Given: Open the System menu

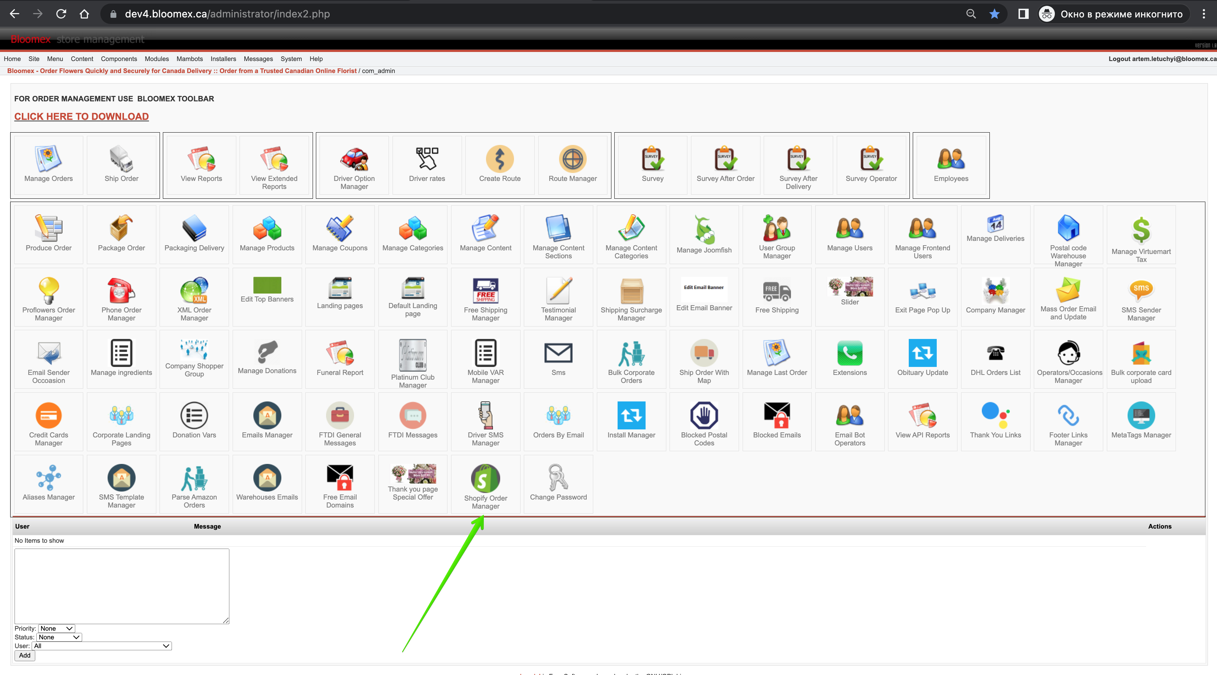Looking at the screenshot, I should [291, 59].
